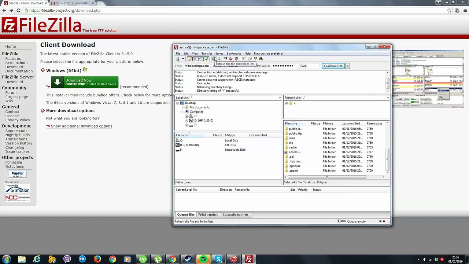This screenshot has height=264, width=469.
Task: Toggle local directory tree icon
Action: [x=195, y=59]
